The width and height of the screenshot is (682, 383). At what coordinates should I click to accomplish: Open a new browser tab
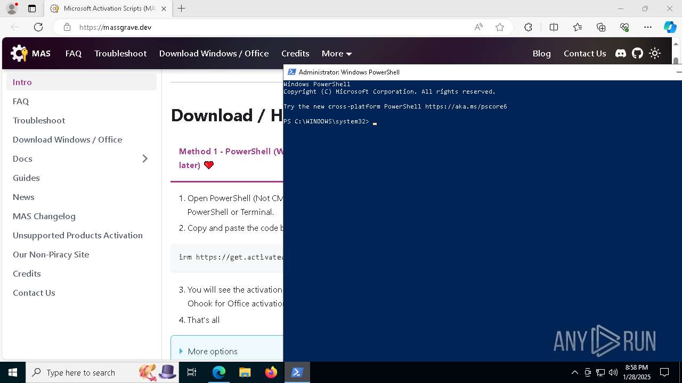(181, 9)
